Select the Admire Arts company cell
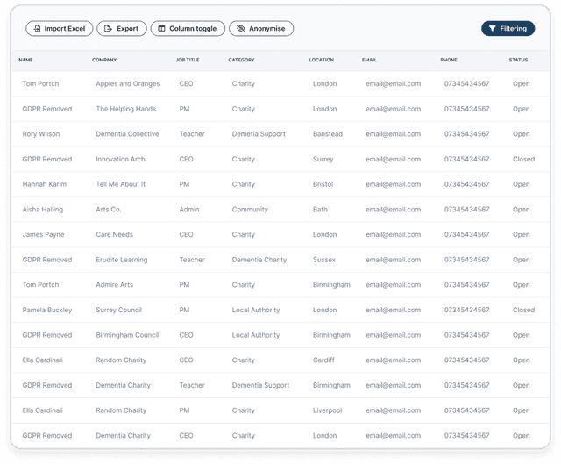Viewport: 561px width, 464px height. point(115,285)
